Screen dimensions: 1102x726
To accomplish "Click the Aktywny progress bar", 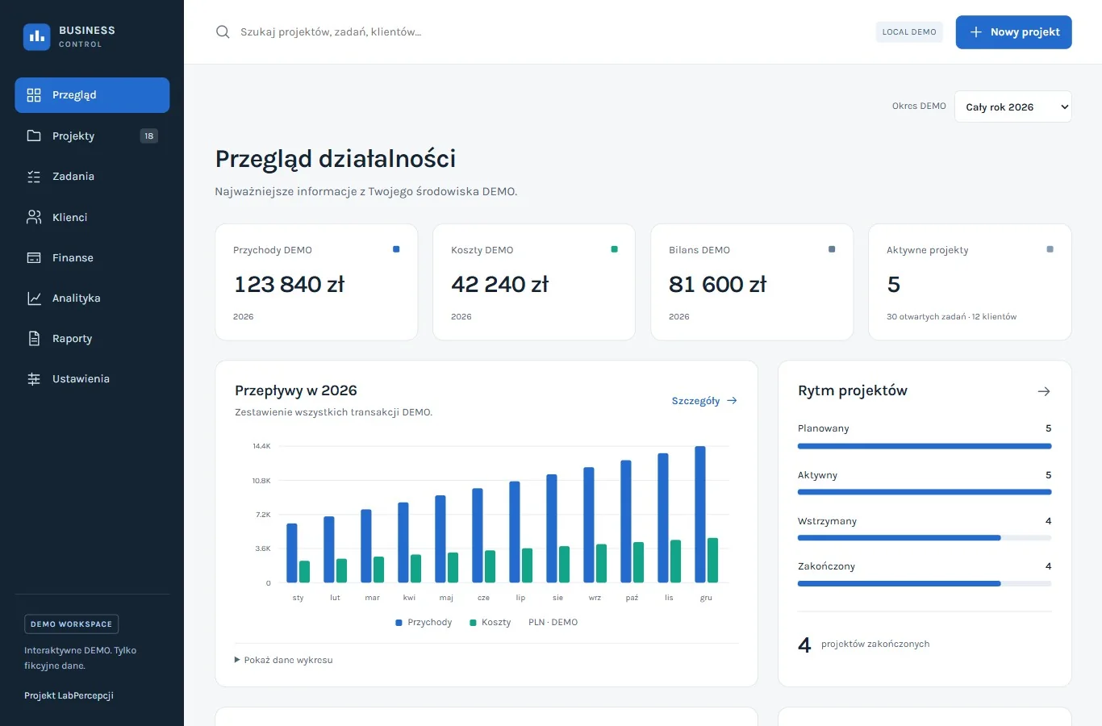I will [x=925, y=492].
